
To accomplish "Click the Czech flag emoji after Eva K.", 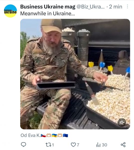I will (43, 135).
